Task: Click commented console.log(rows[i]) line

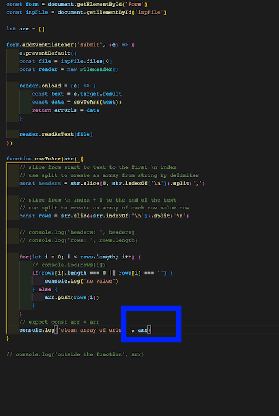Action: (x=68, y=265)
